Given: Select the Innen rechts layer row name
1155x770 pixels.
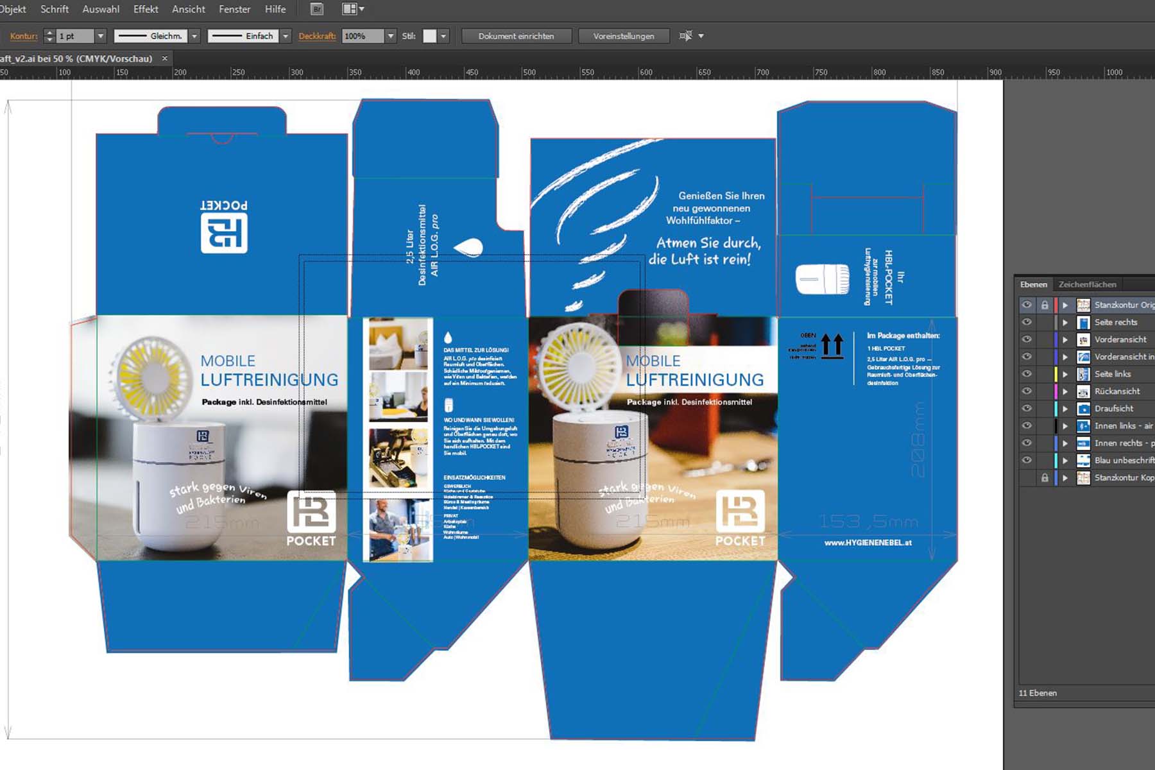Looking at the screenshot, I should pos(1124,443).
